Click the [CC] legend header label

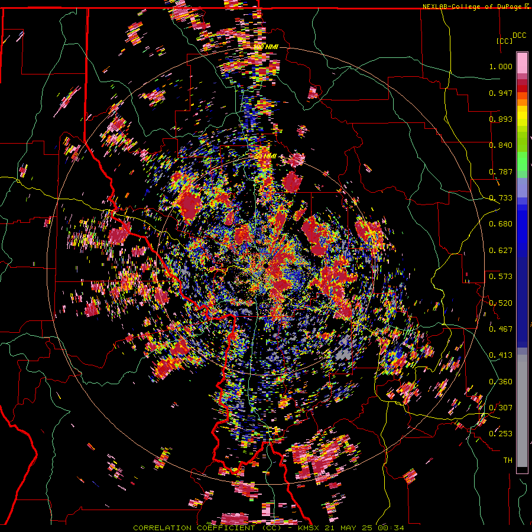[505, 41]
